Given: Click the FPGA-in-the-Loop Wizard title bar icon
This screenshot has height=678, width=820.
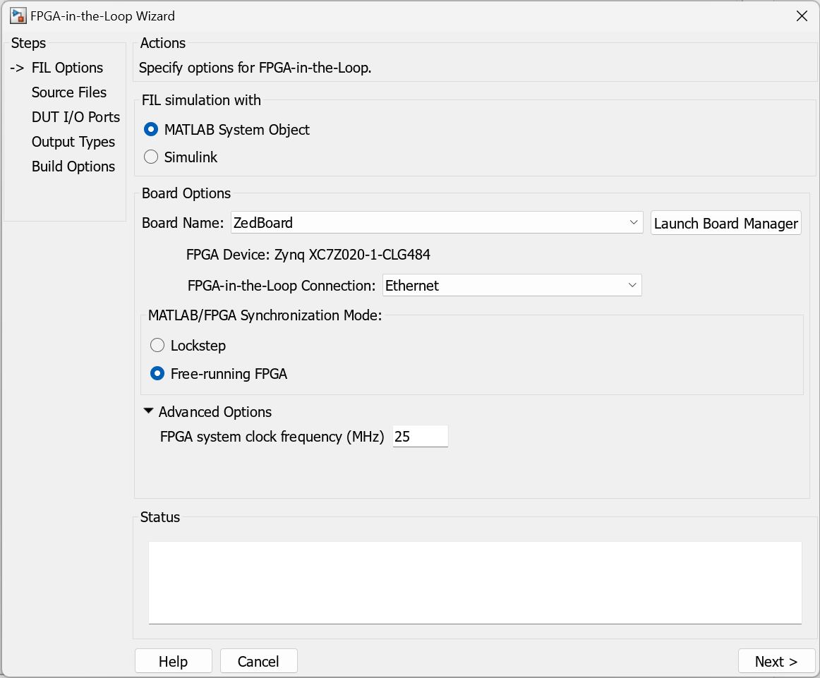Looking at the screenshot, I should (18, 16).
